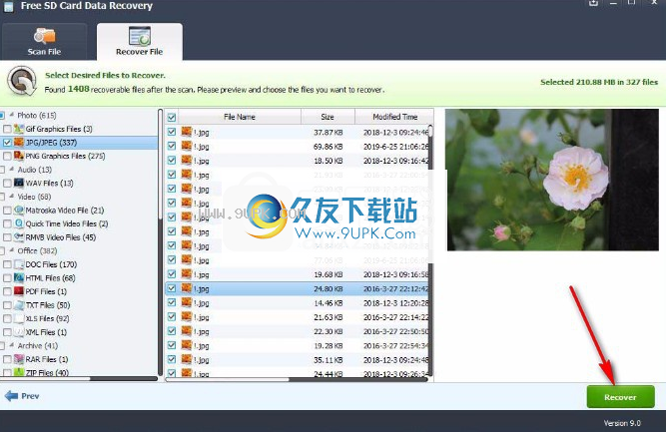Screen dimensions: 669x433
Task: Click the file list vertical scrollbar
Action: [x=430, y=249]
